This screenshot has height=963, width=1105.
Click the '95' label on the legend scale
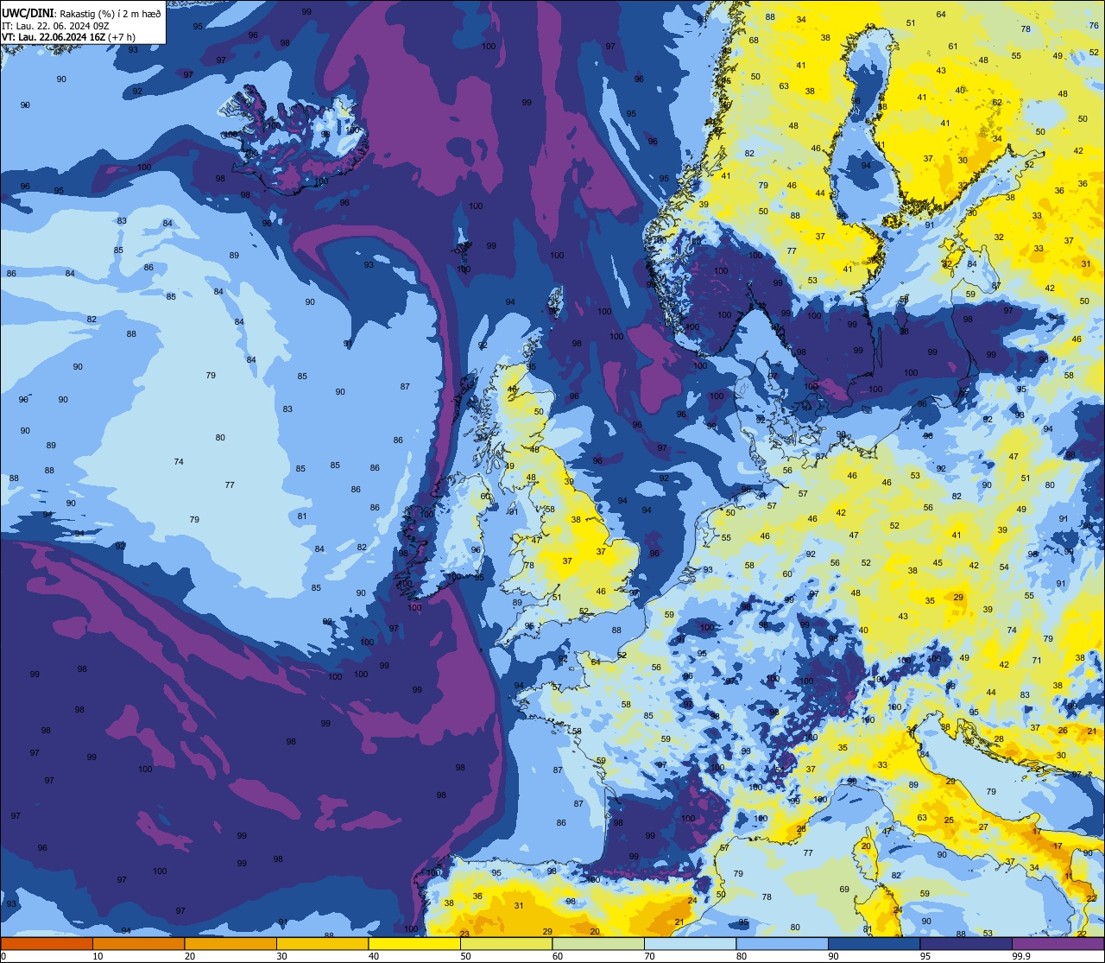point(925,956)
